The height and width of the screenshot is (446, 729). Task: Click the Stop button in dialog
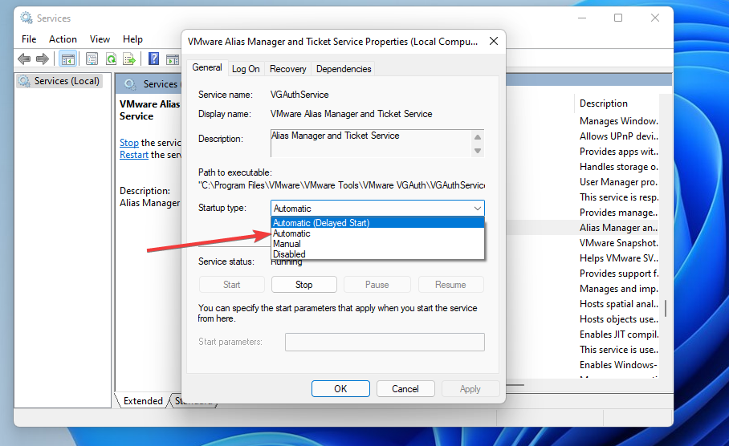[x=304, y=285]
